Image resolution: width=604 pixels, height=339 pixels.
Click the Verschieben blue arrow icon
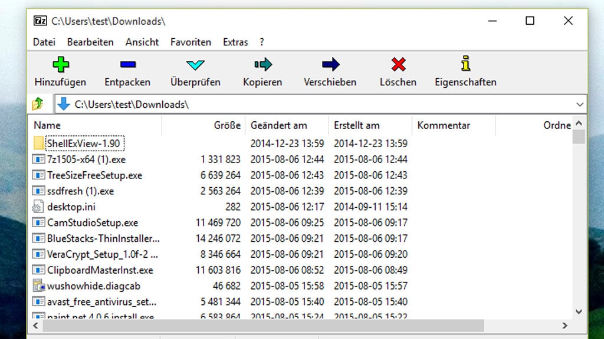(330, 65)
